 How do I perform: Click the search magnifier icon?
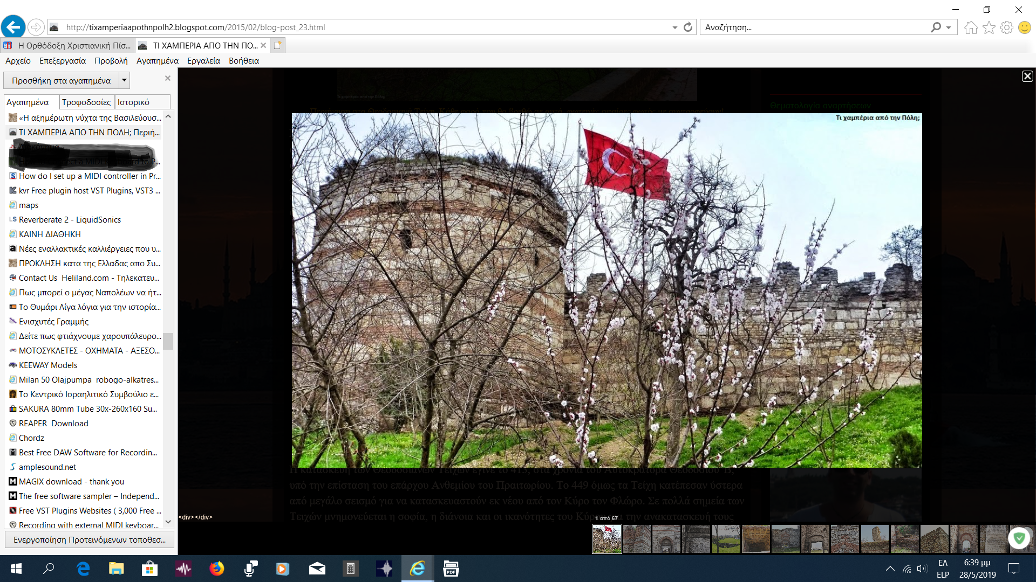pyautogui.click(x=936, y=27)
